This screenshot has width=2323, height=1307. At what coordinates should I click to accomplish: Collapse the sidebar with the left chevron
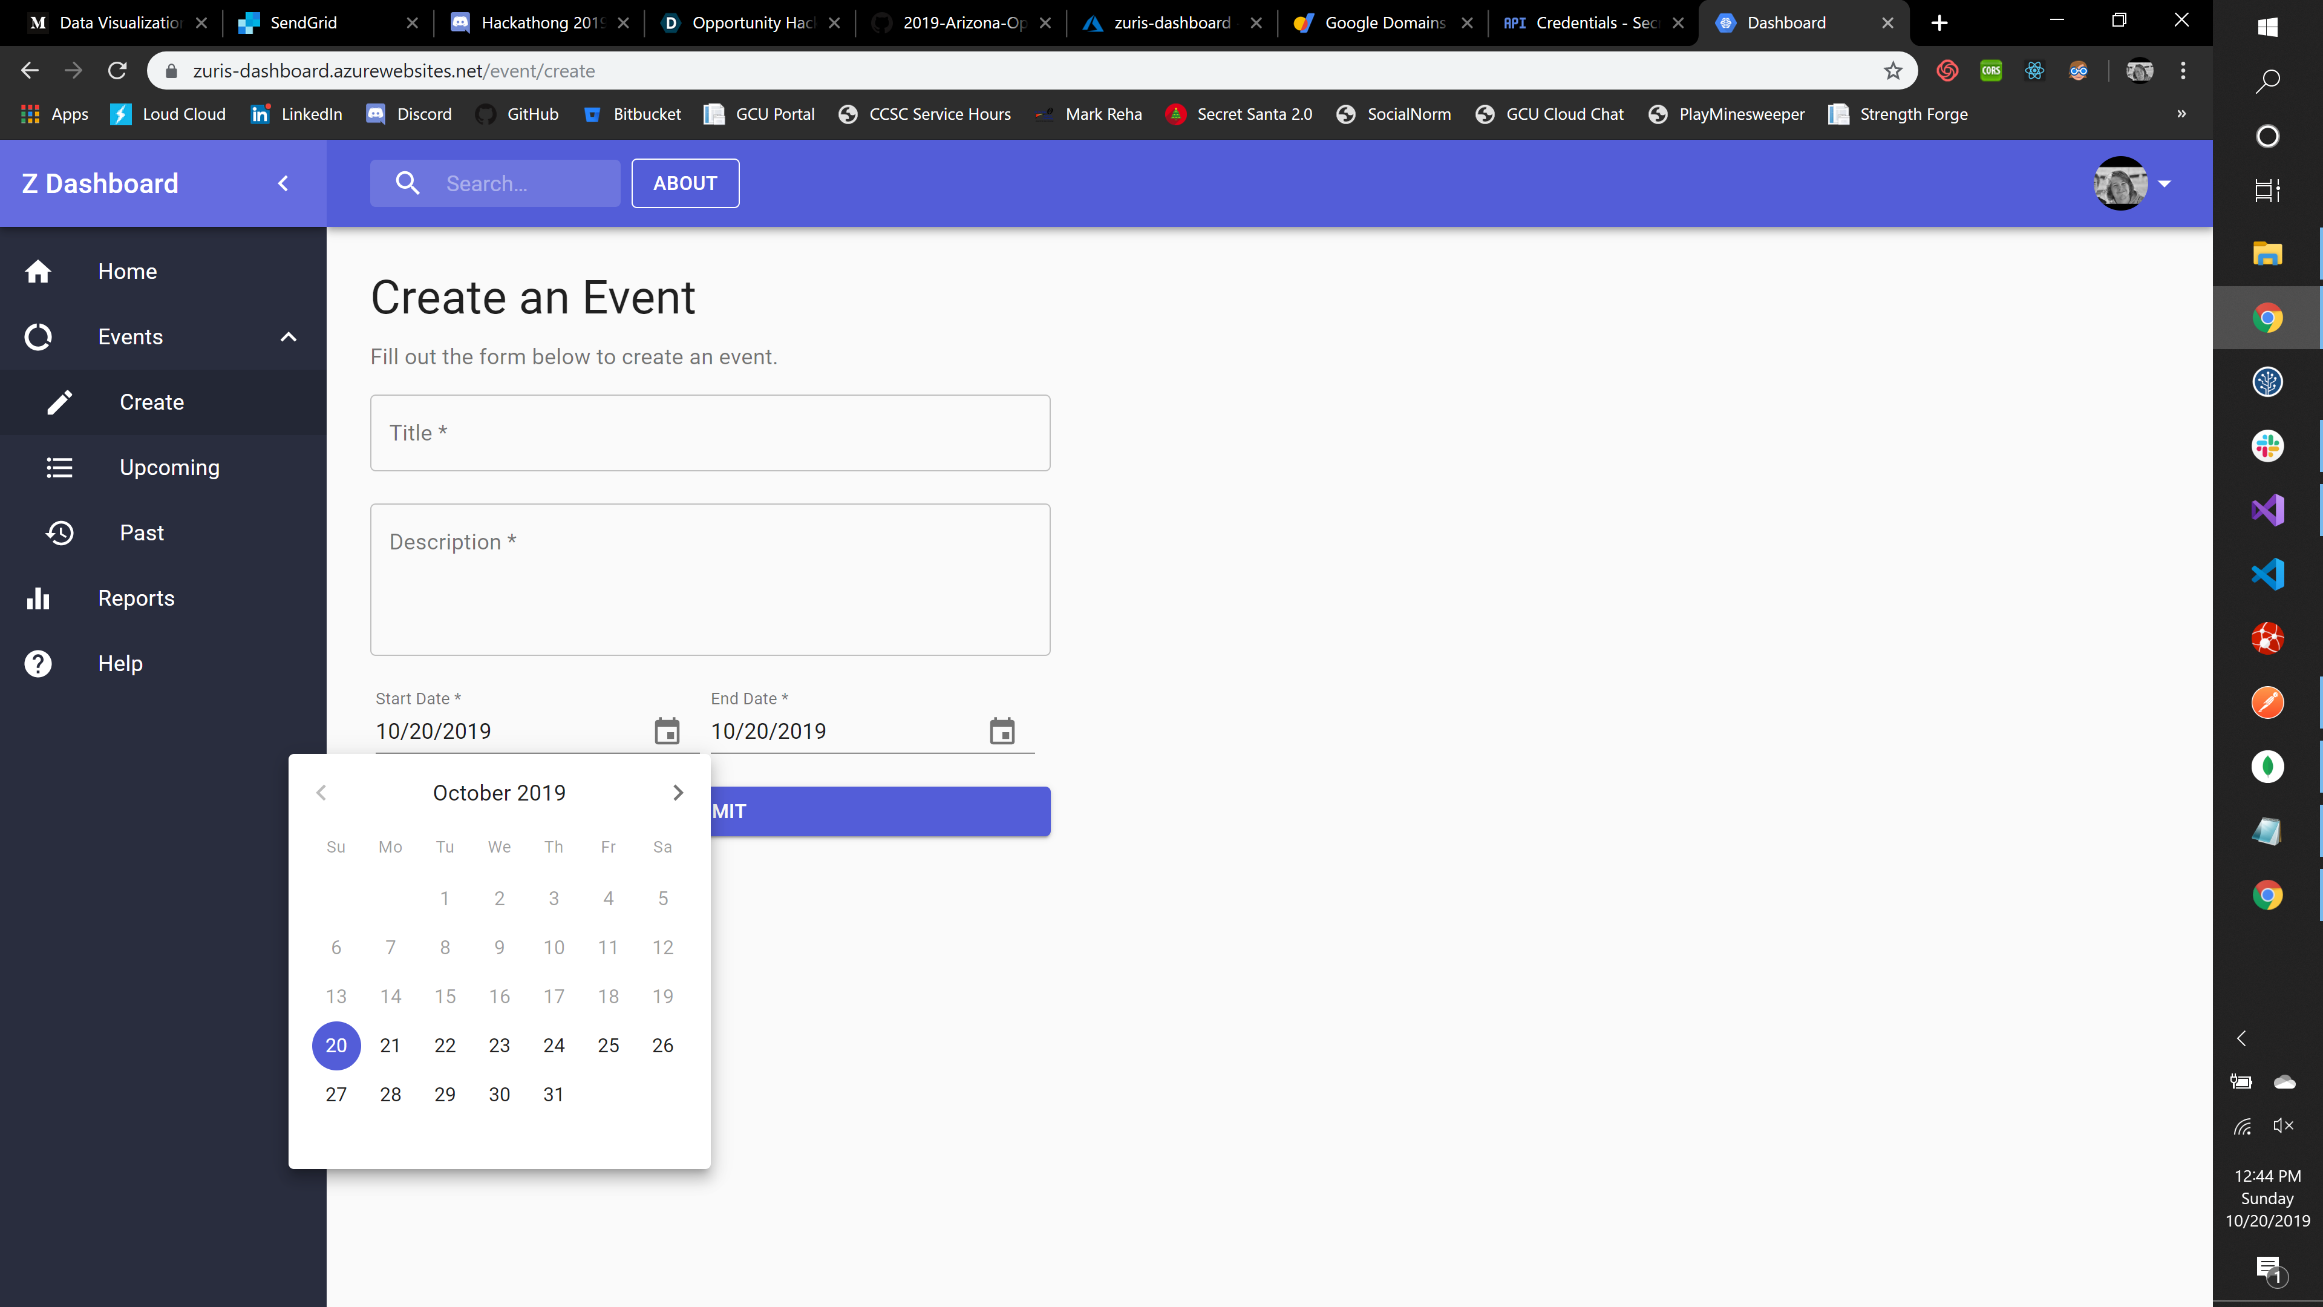point(283,184)
